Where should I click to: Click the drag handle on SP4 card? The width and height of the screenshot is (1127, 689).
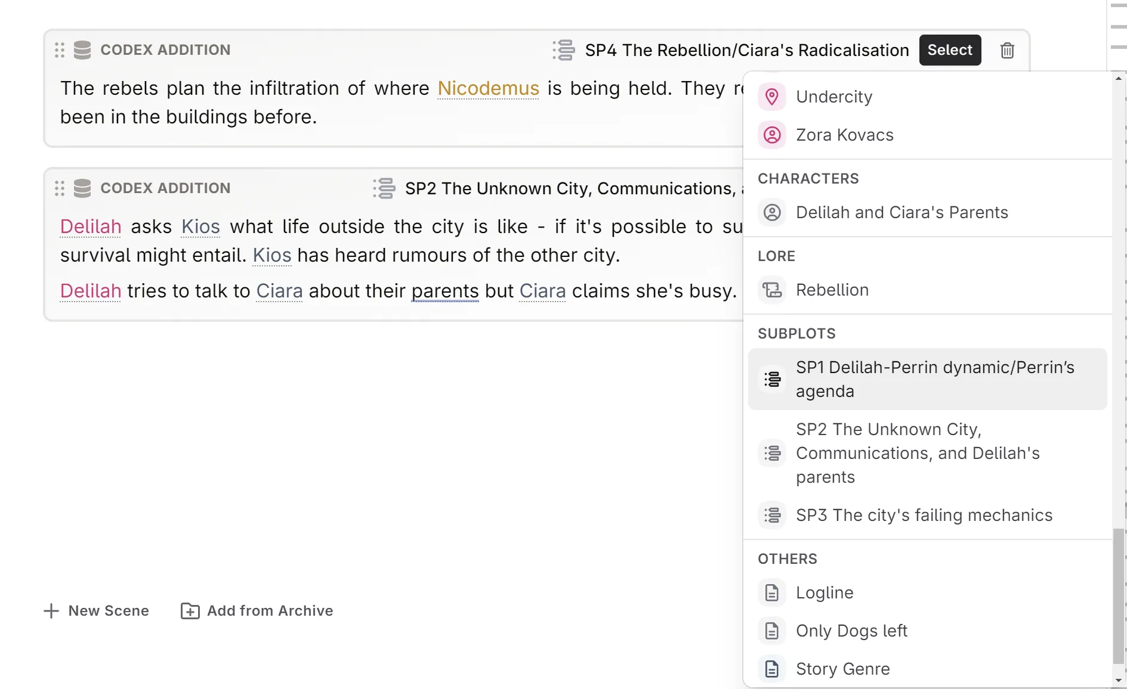[x=59, y=51]
